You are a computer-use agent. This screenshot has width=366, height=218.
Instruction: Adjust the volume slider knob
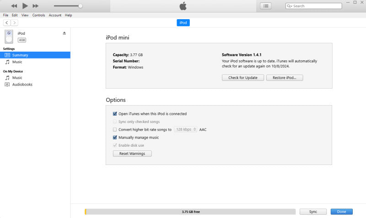81,6
